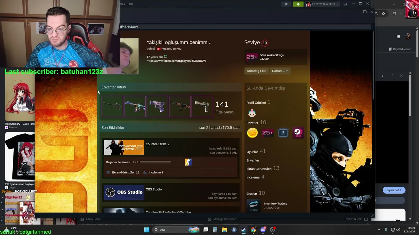Image resolution: width=419 pixels, height=235 pixels.
Task: Click the 141 Öğe Sahibi count
Action: coord(225,107)
